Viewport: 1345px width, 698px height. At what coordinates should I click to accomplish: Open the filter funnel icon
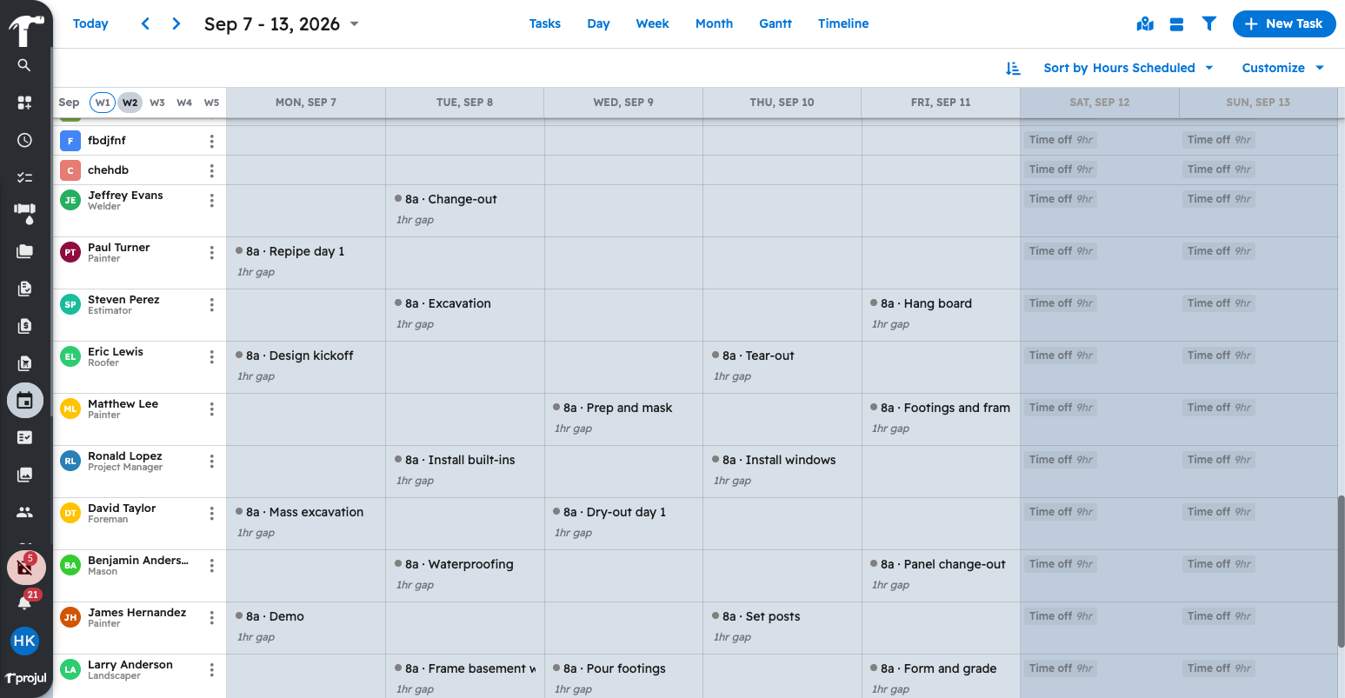pos(1209,23)
